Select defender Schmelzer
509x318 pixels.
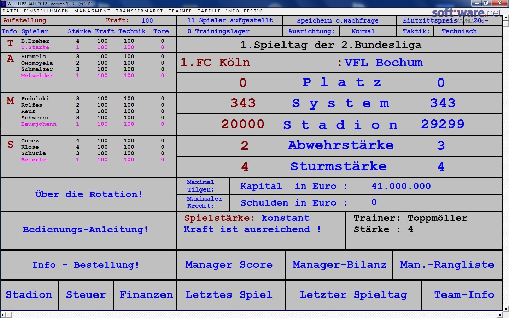(x=37, y=69)
